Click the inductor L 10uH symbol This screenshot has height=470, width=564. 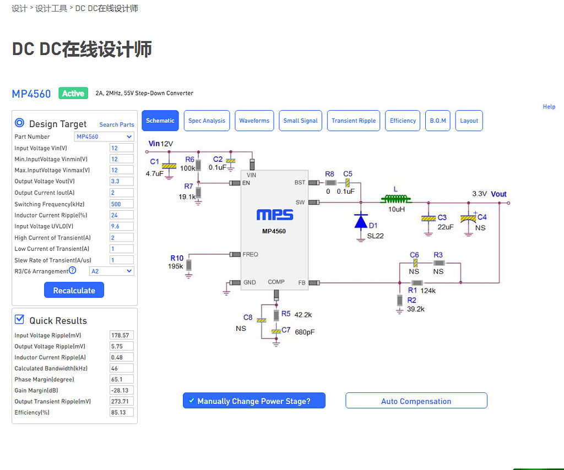click(x=395, y=198)
